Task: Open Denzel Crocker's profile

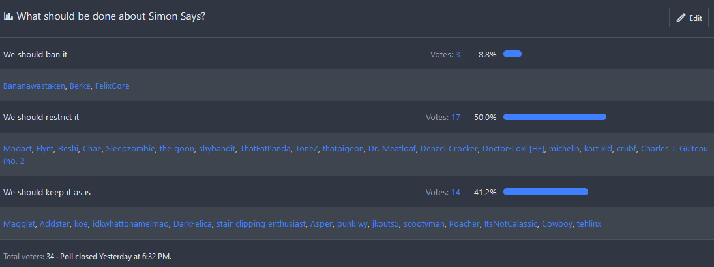Action: (x=449, y=149)
